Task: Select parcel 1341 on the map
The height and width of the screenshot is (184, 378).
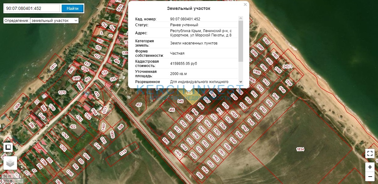Action: point(97,146)
